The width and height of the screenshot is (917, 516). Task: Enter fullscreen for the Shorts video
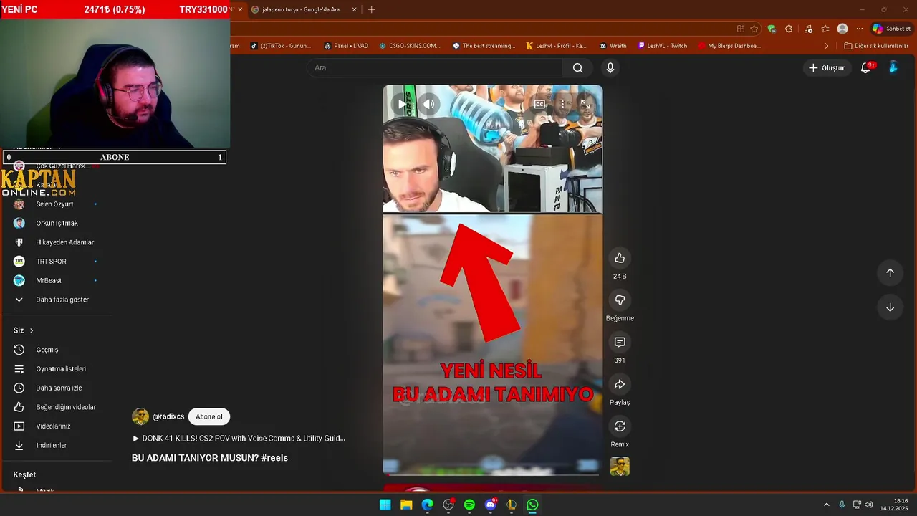pos(585,104)
